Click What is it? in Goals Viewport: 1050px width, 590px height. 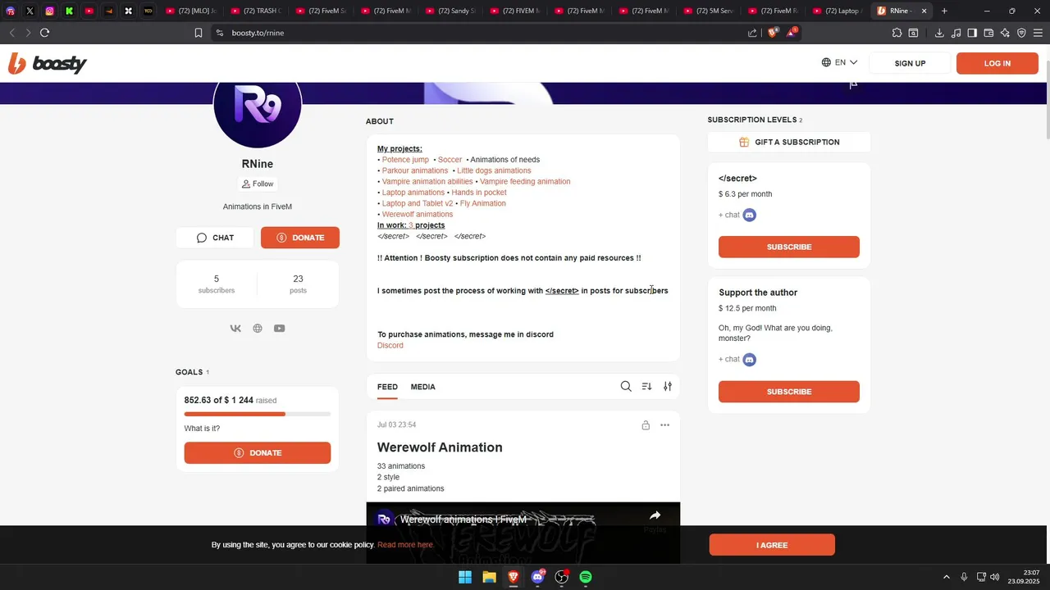point(202,429)
